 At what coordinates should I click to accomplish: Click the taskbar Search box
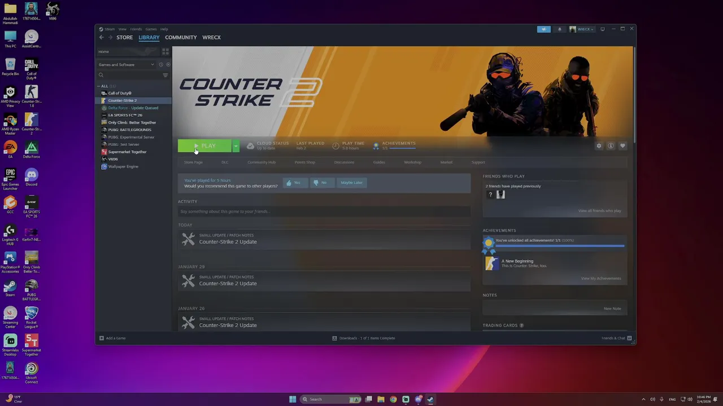coord(330,399)
